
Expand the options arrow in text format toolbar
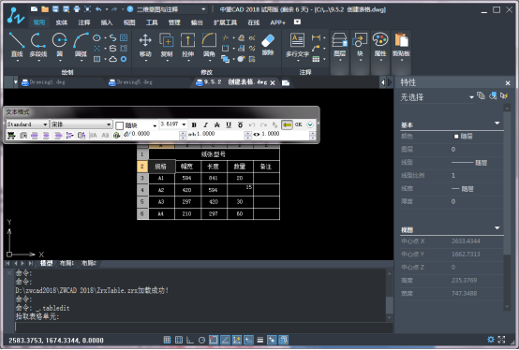tap(310, 124)
